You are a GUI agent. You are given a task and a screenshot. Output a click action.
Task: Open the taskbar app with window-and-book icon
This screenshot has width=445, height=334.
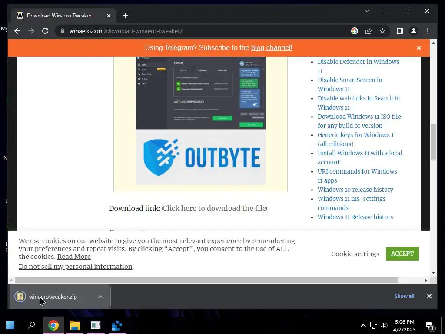pyautogui.click(x=96, y=325)
